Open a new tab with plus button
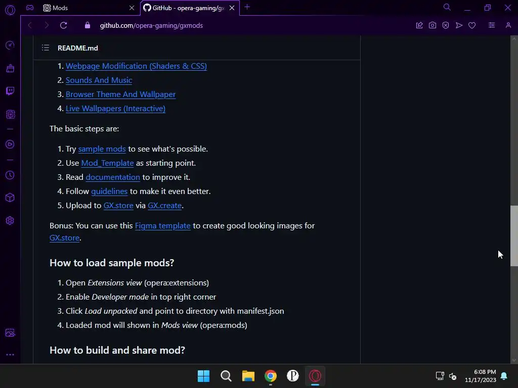This screenshot has width=518, height=388. click(x=247, y=7)
